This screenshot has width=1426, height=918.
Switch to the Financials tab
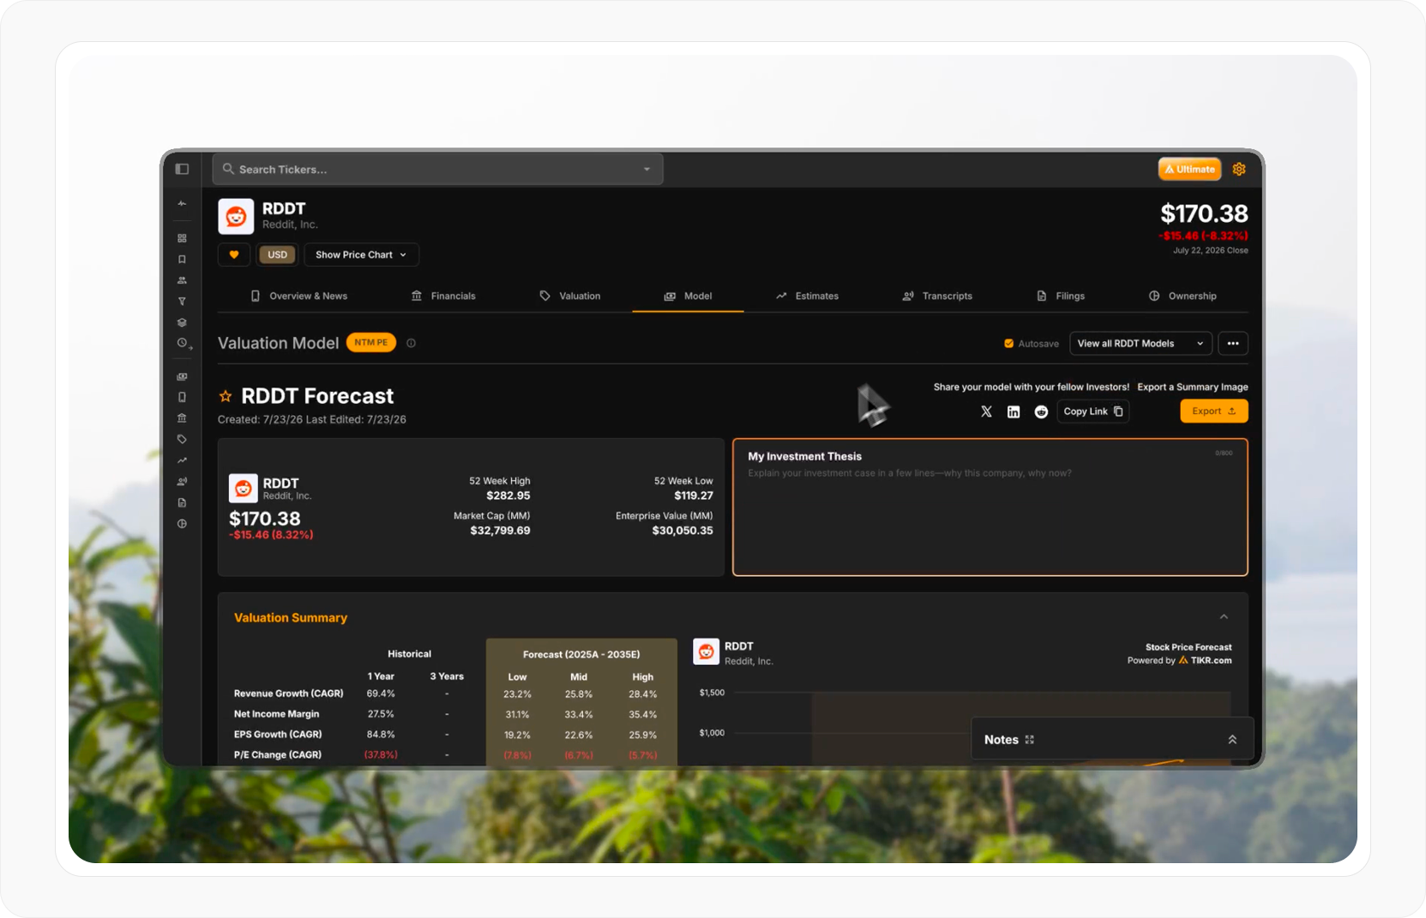tap(443, 296)
